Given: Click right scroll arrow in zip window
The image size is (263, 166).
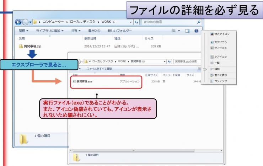Looking at the screenshot, I should coord(221,151).
